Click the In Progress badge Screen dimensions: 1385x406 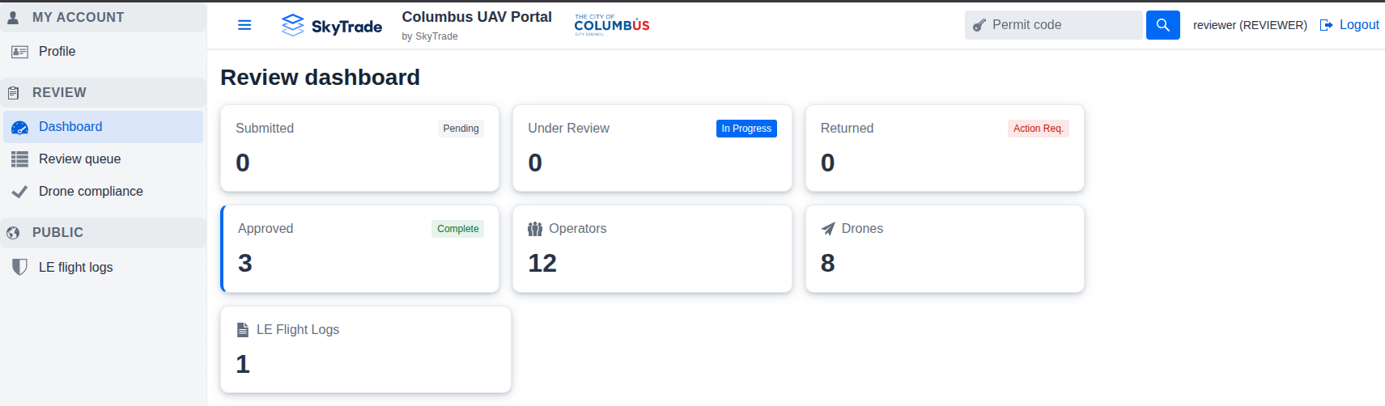click(746, 129)
